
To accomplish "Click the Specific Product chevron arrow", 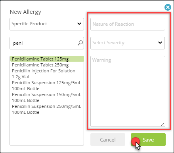I will [79, 24].
